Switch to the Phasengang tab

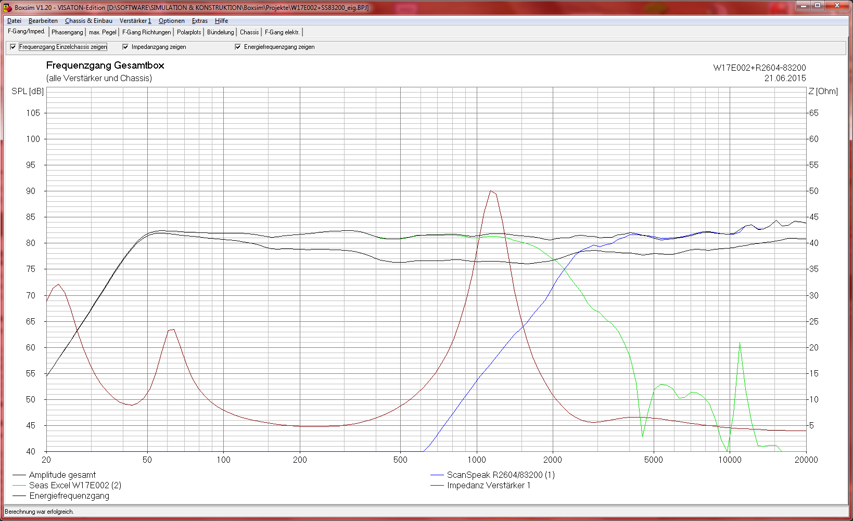pos(67,32)
